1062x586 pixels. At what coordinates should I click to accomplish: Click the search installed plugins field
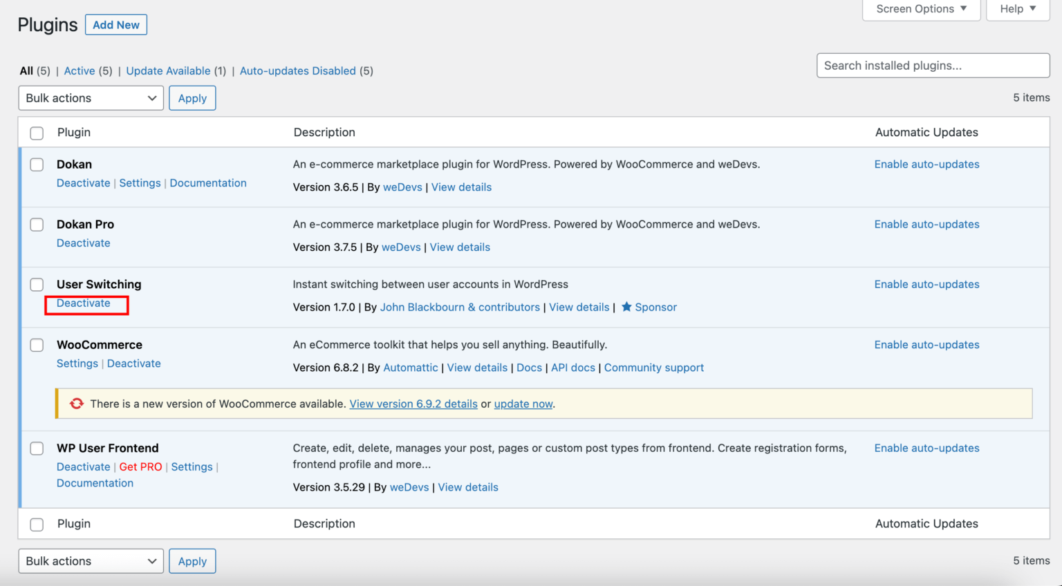[x=933, y=65]
